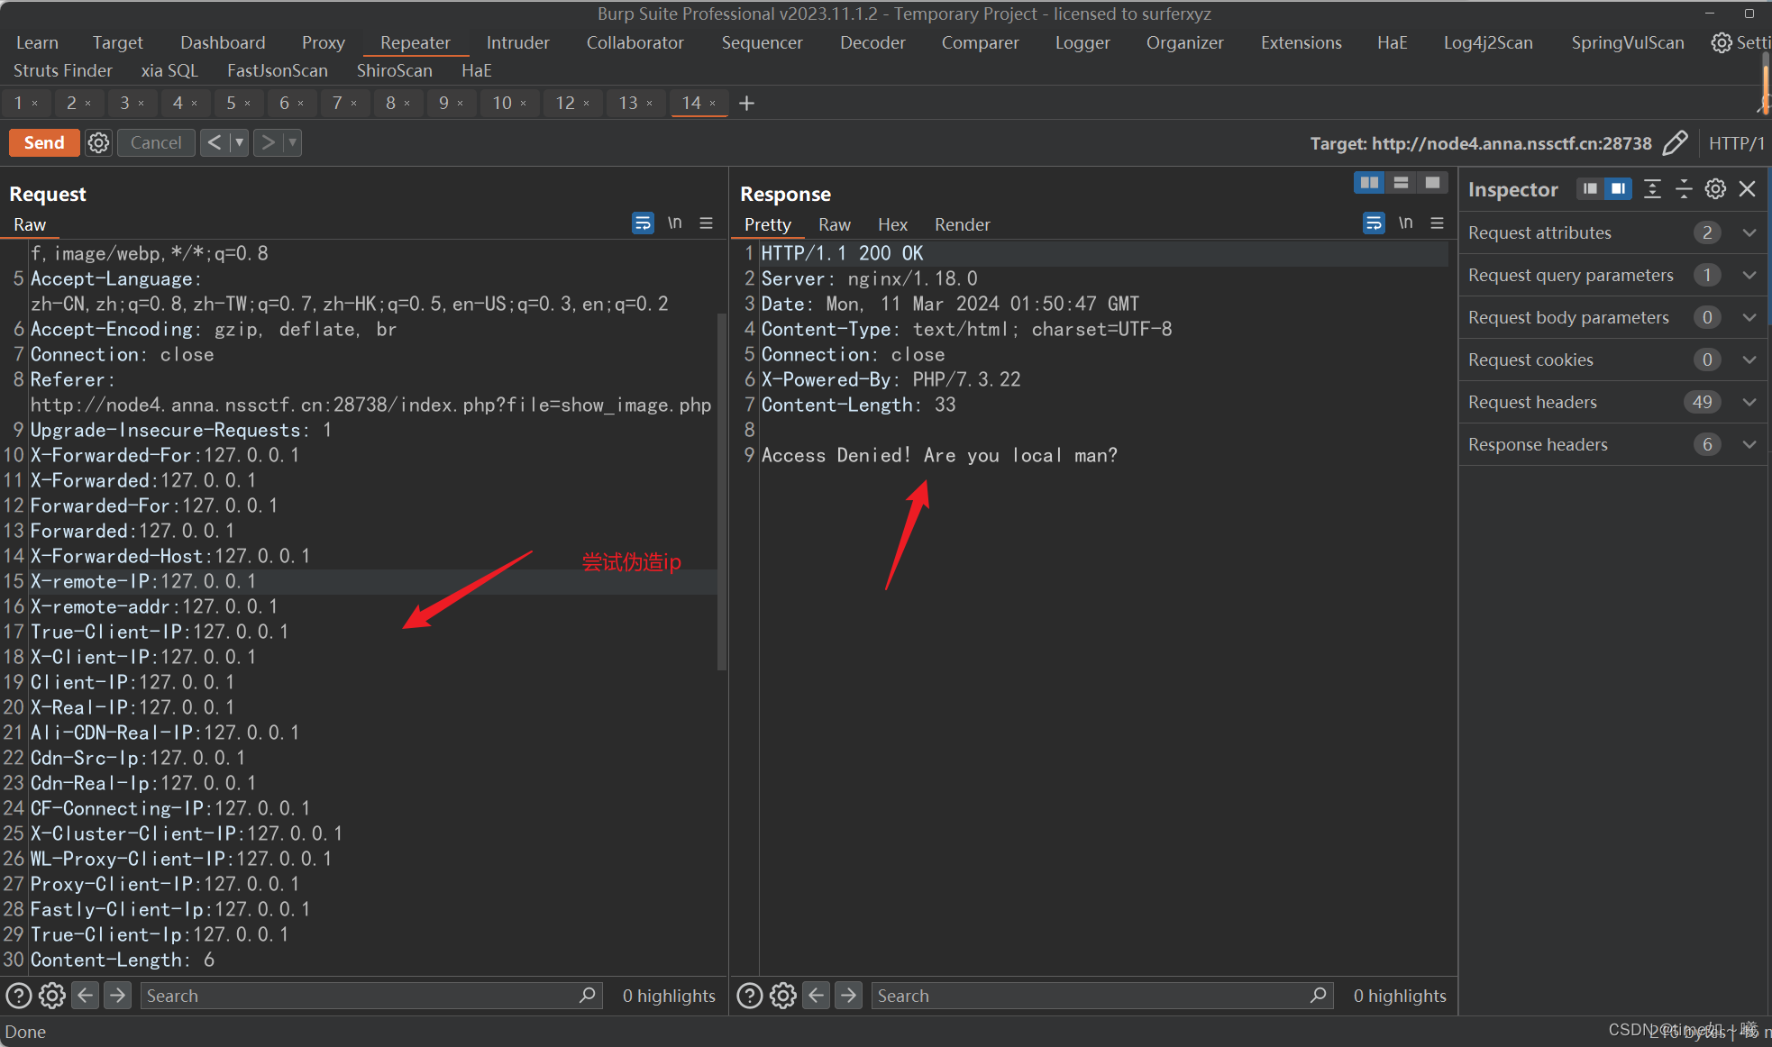Open forward history dropdown arrow

click(292, 142)
